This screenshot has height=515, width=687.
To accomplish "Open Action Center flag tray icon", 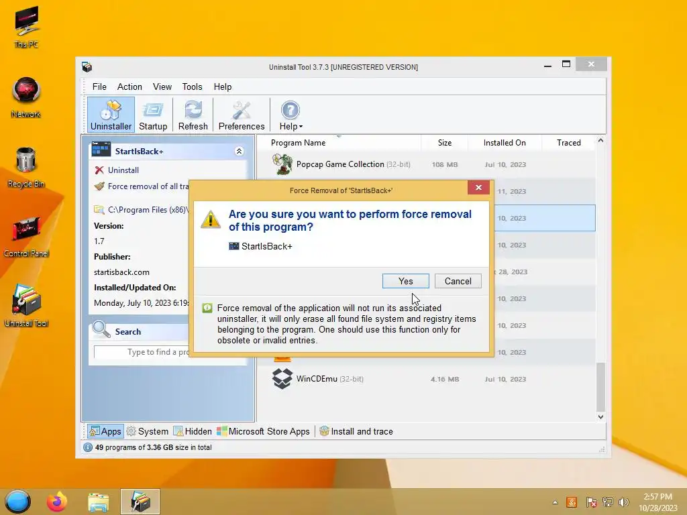I will pyautogui.click(x=591, y=502).
